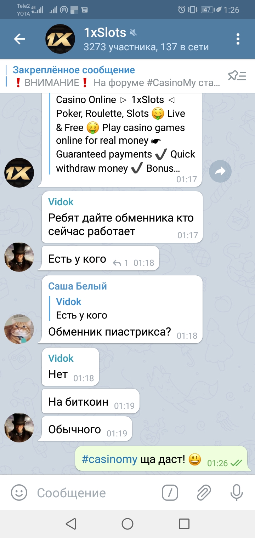Tap the voice message microphone icon
The width and height of the screenshot is (255, 538).
[237, 492]
